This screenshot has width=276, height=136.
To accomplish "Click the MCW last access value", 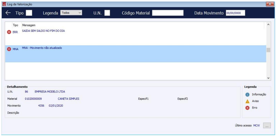I will tap(256, 126).
